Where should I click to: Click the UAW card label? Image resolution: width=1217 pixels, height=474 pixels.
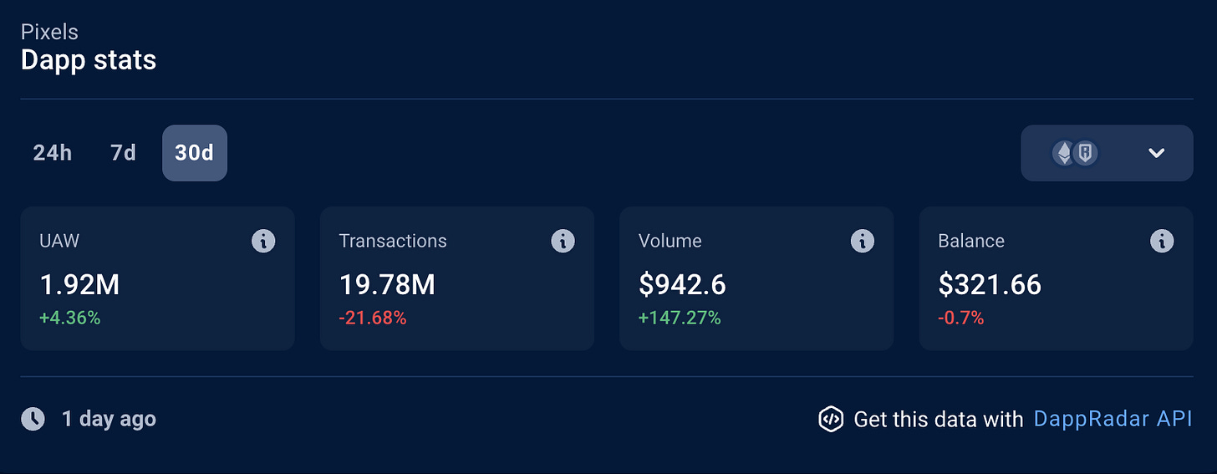(x=59, y=241)
